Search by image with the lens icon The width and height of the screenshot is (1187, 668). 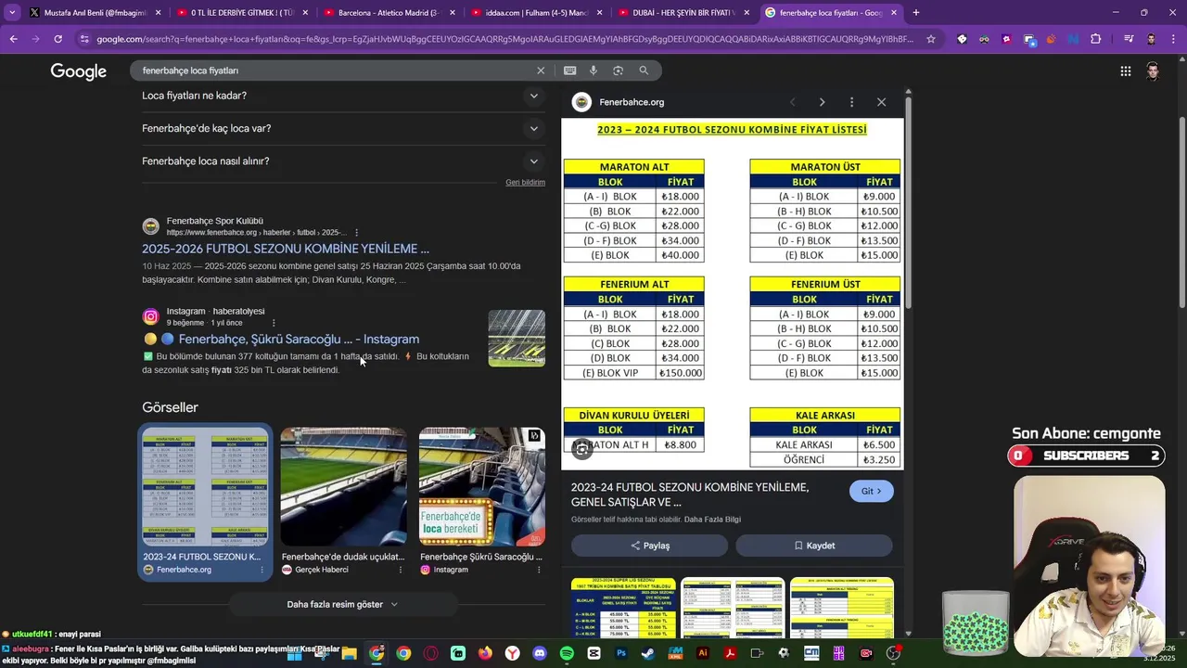tap(618, 71)
